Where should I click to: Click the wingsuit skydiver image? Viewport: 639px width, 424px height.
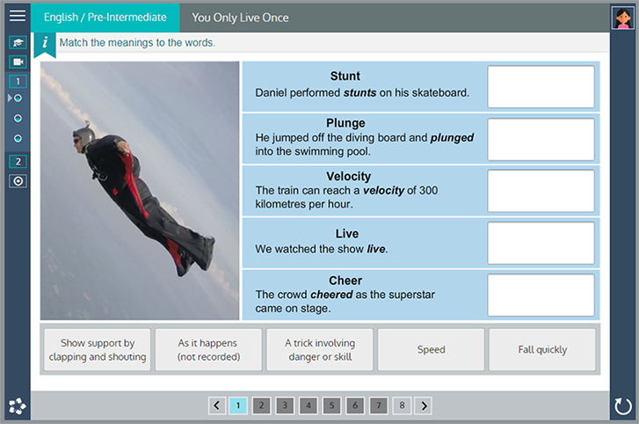pyautogui.click(x=140, y=191)
